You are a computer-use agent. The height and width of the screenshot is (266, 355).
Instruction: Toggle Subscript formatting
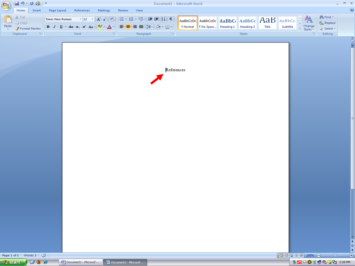coord(77,27)
